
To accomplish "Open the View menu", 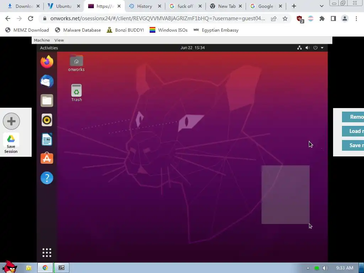I will coord(59,40).
